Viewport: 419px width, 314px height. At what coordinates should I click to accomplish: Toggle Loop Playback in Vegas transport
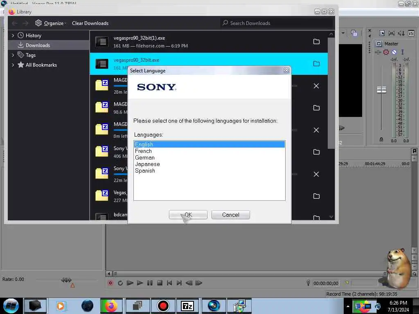[120, 283]
